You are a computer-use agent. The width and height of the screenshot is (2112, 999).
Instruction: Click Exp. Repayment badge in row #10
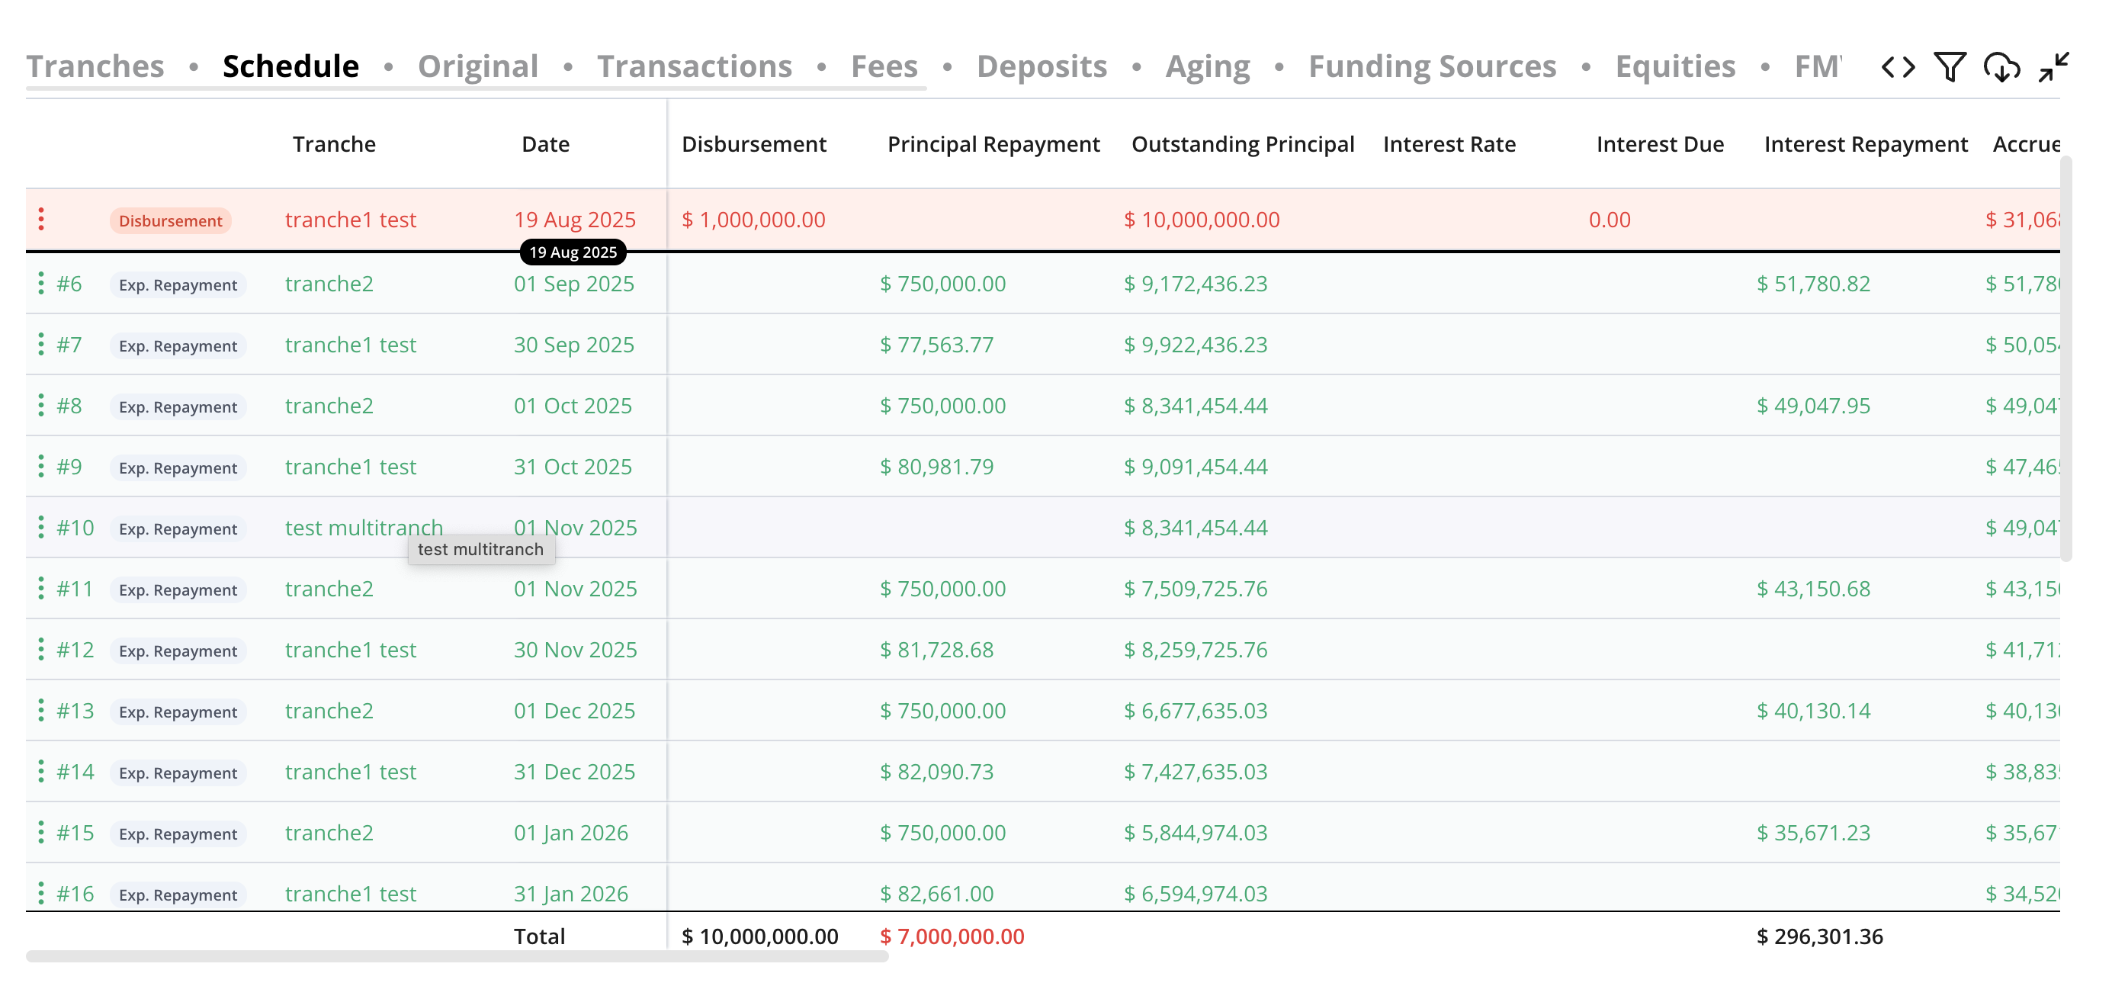coord(178,529)
